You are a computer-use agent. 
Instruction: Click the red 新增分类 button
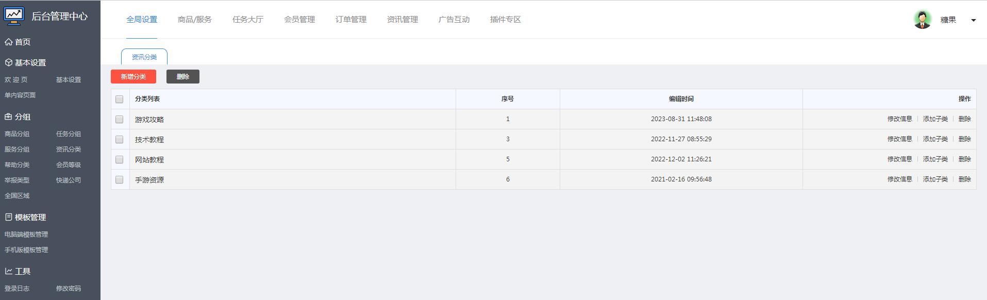pos(133,76)
